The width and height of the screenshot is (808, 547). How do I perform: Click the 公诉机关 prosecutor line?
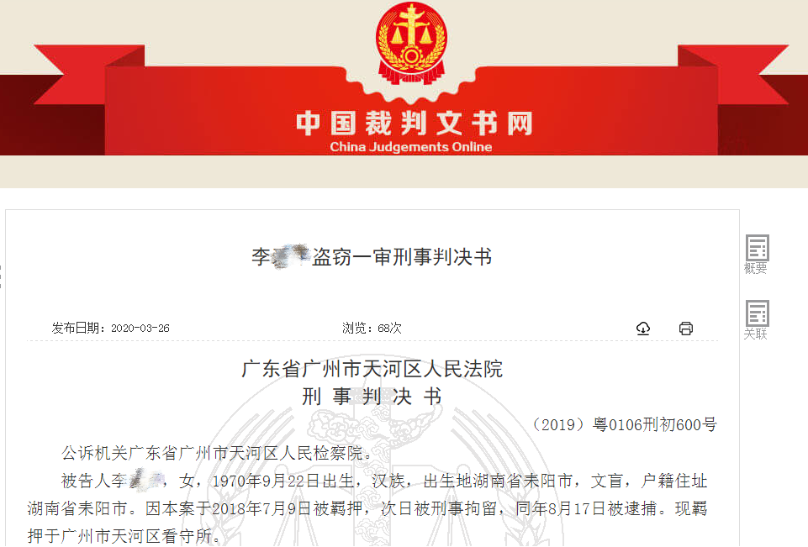[217, 453]
